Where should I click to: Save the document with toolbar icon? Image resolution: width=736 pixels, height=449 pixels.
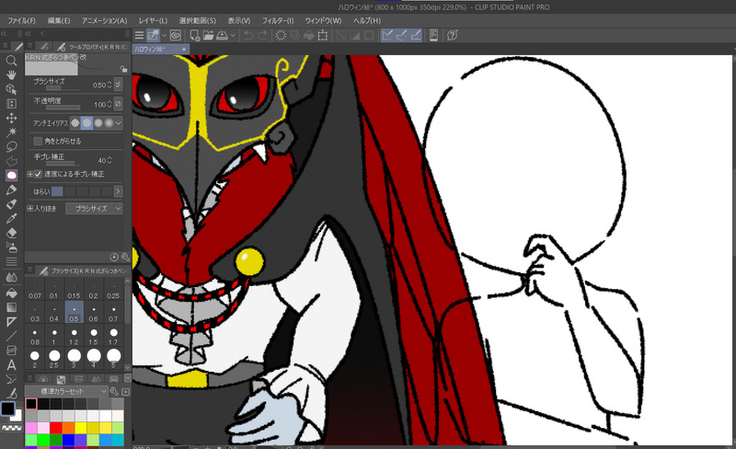click(222, 35)
